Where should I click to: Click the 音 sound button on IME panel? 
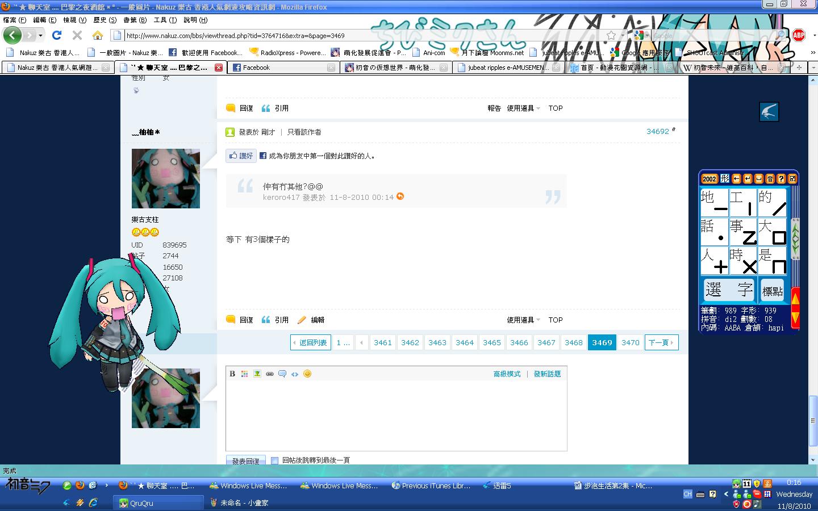pyautogui.click(x=770, y=179)
